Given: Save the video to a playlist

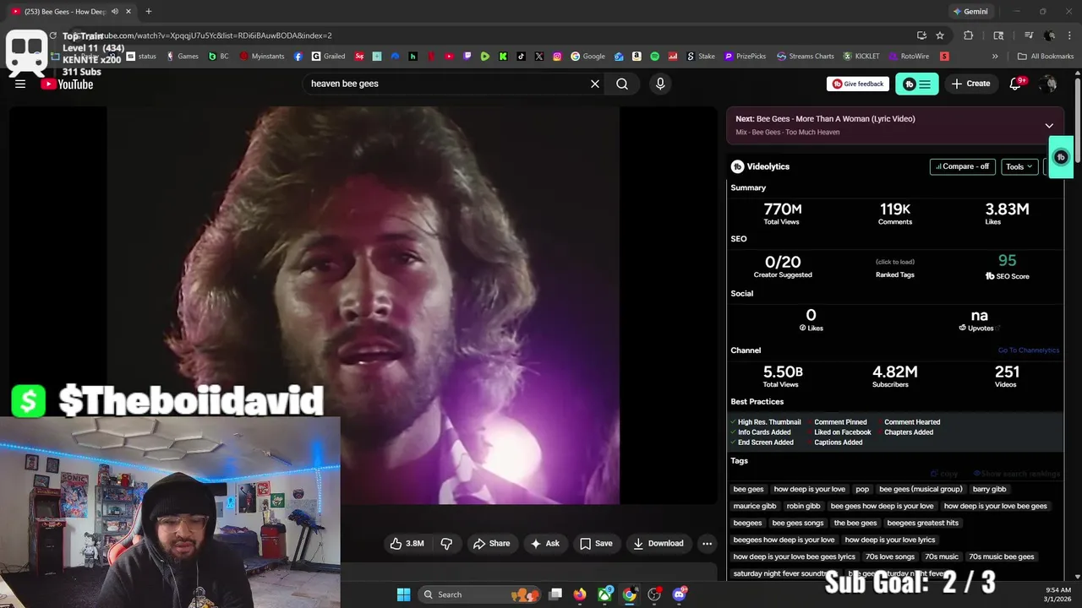Looking at the screenshot, I should [x=596, y=543].
